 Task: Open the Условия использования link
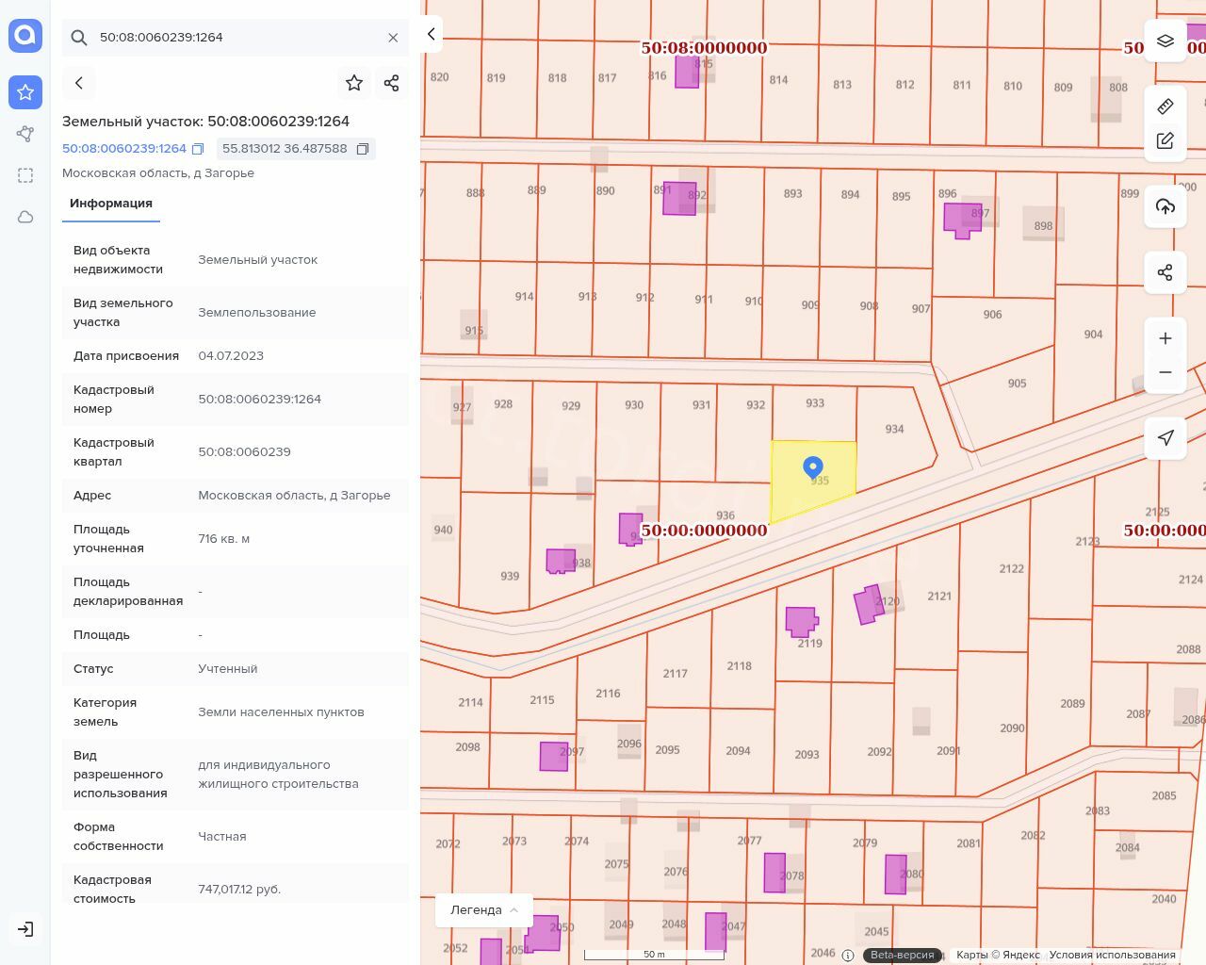click(1112, 955)
